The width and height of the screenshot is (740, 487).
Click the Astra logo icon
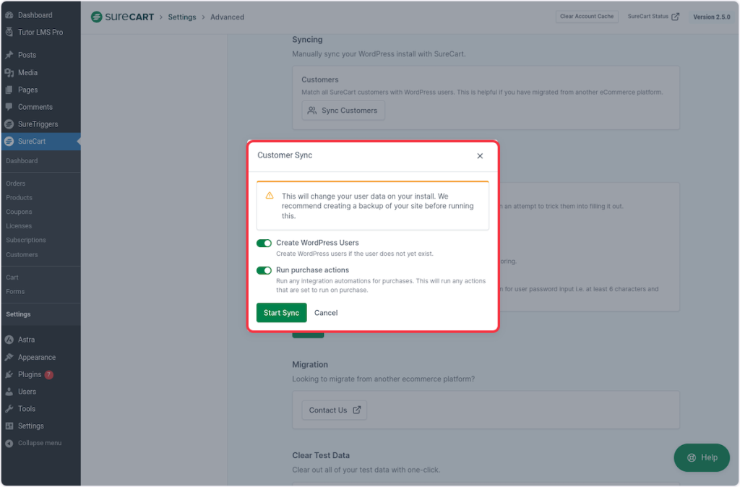coord(9,340)
